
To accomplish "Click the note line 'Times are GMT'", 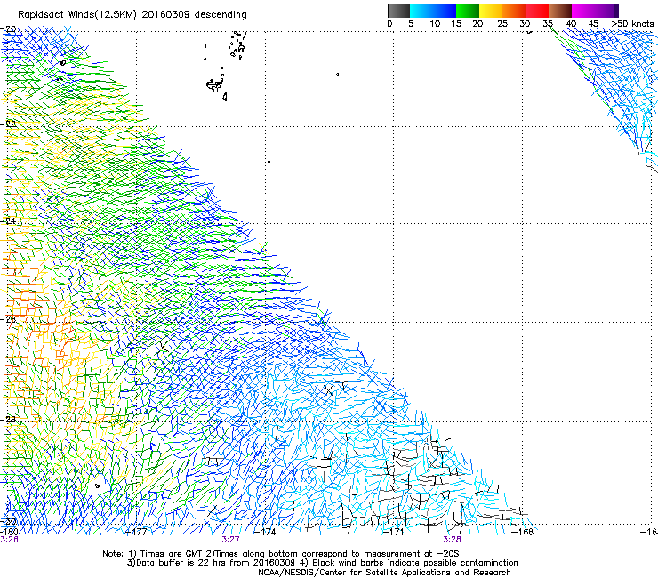I will point(173,554).
